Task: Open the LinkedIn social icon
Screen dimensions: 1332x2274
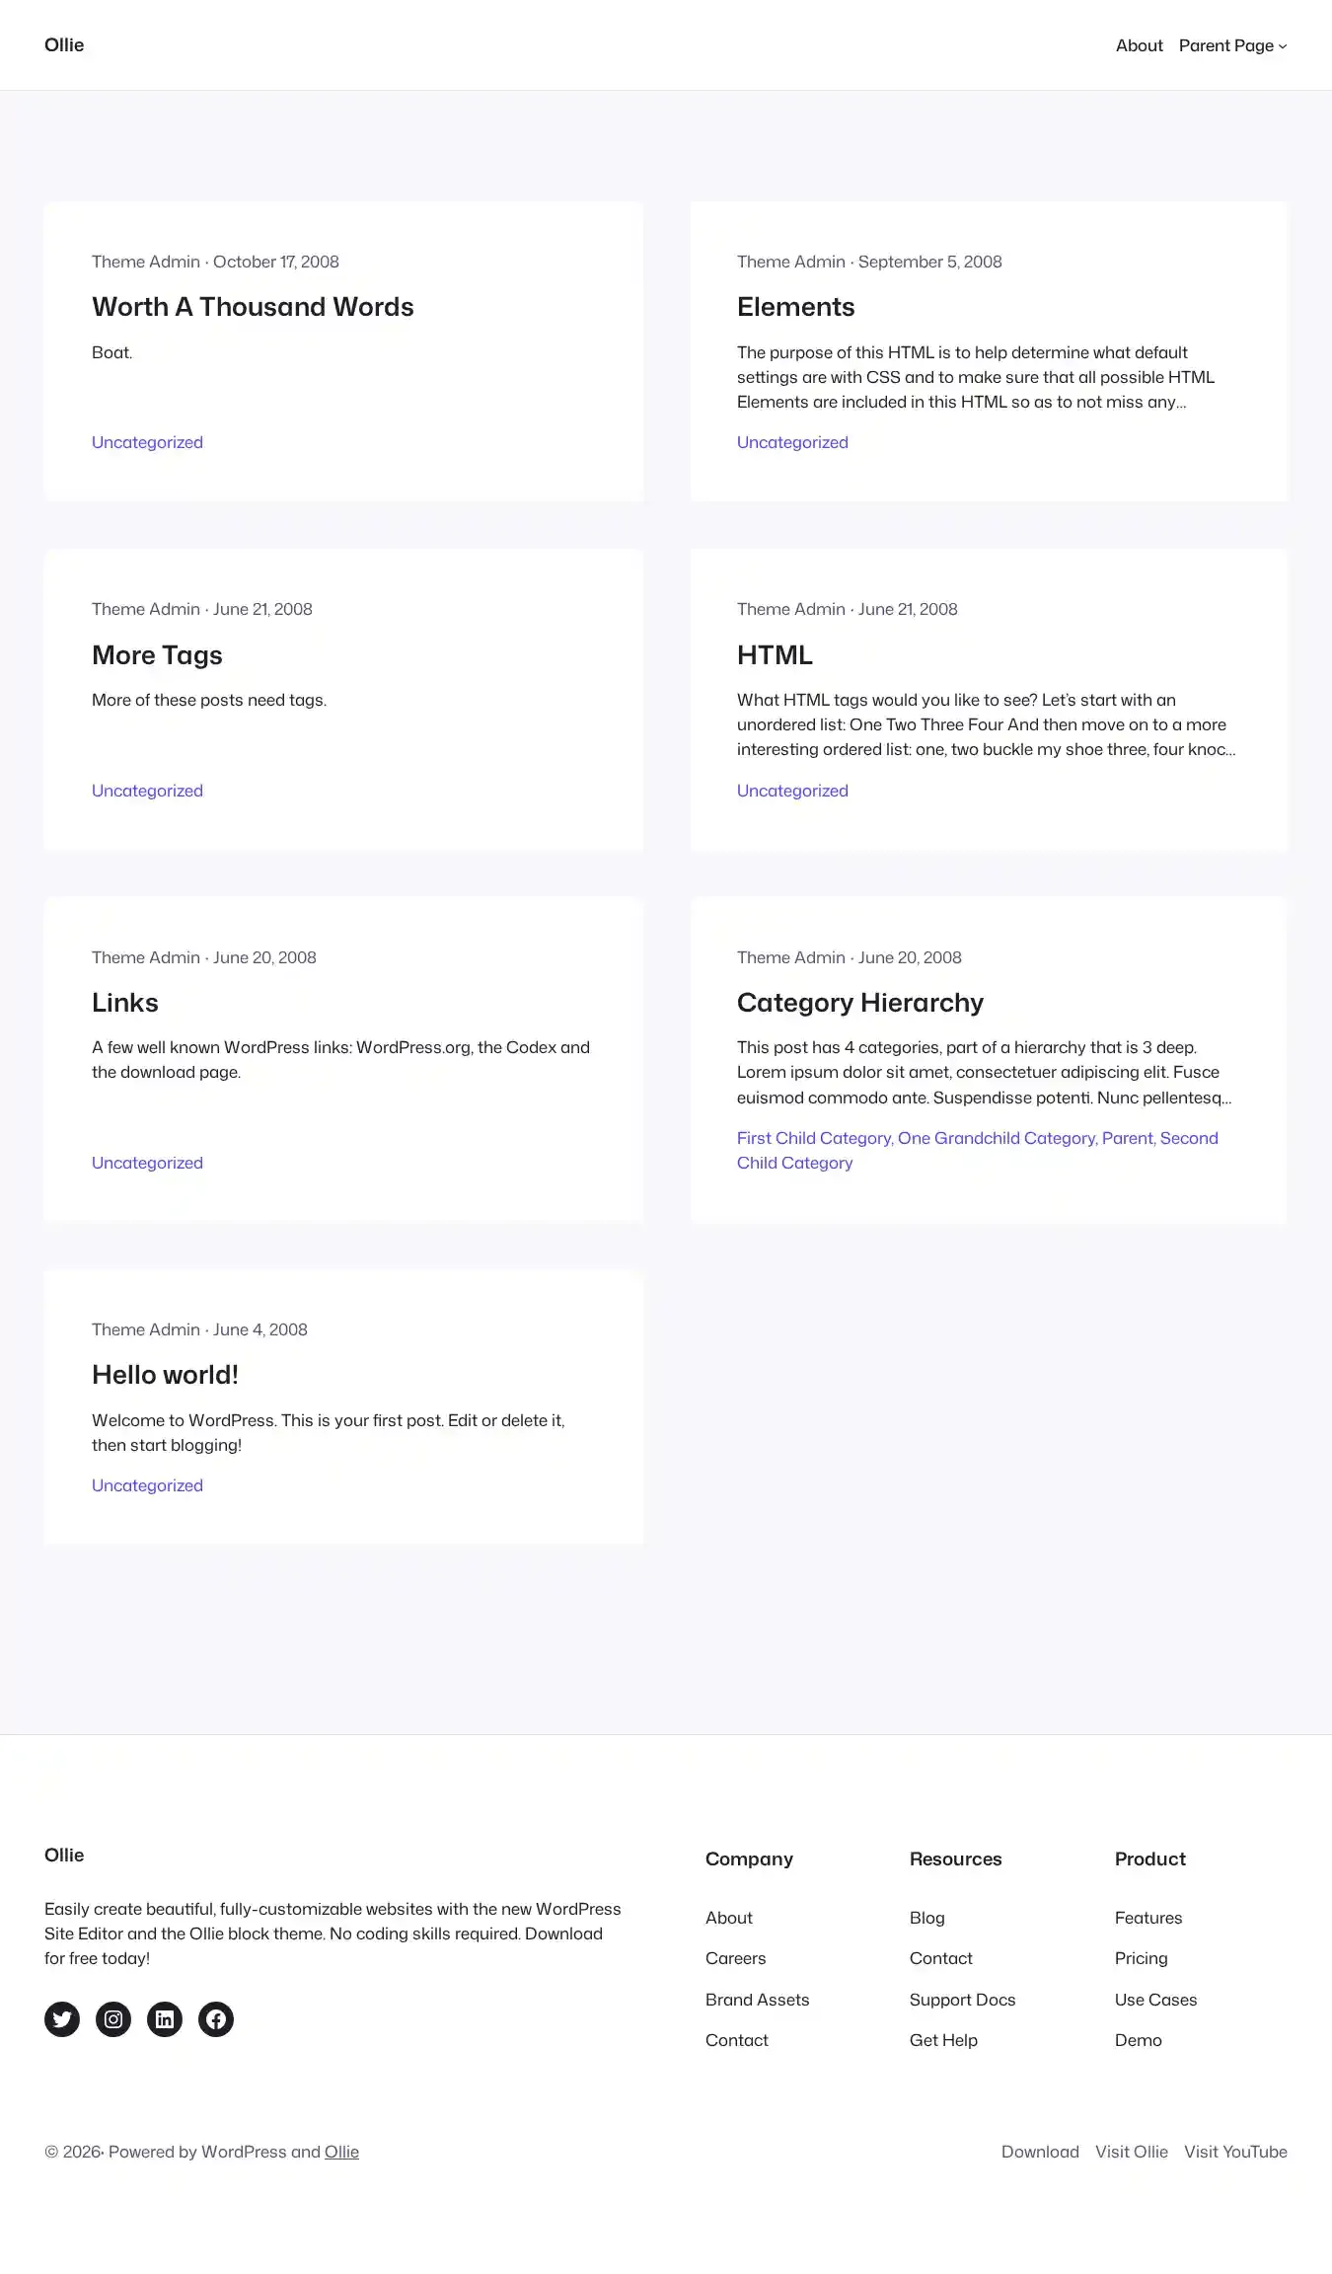Action: [165, 2019]
